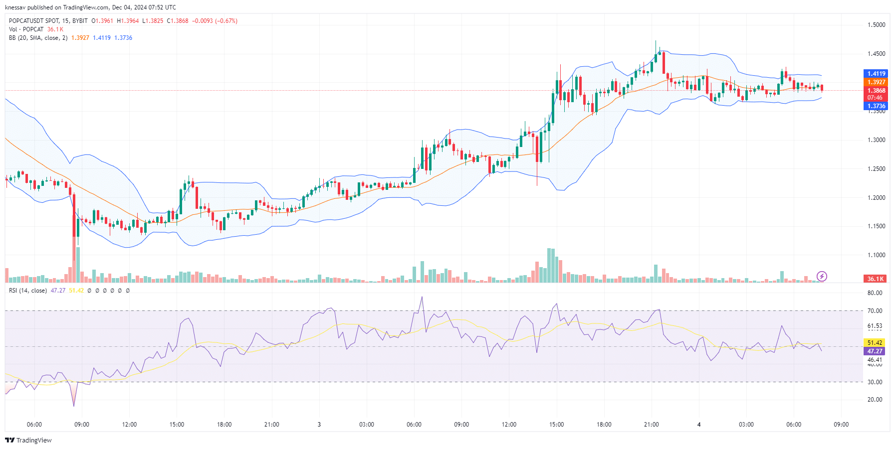Click the red 1.3868 current price label
895x449 pixels.
pyautogui.click(x=876, y=91)
